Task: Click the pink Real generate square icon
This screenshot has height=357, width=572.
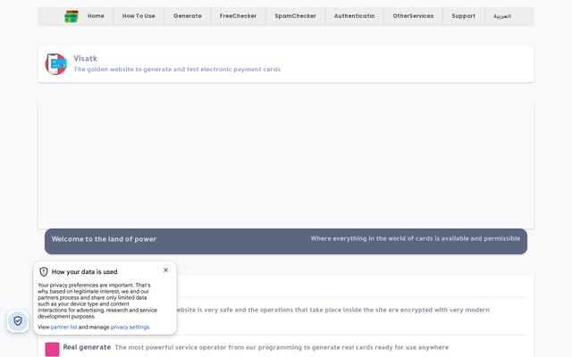Action: coord(52,349)
